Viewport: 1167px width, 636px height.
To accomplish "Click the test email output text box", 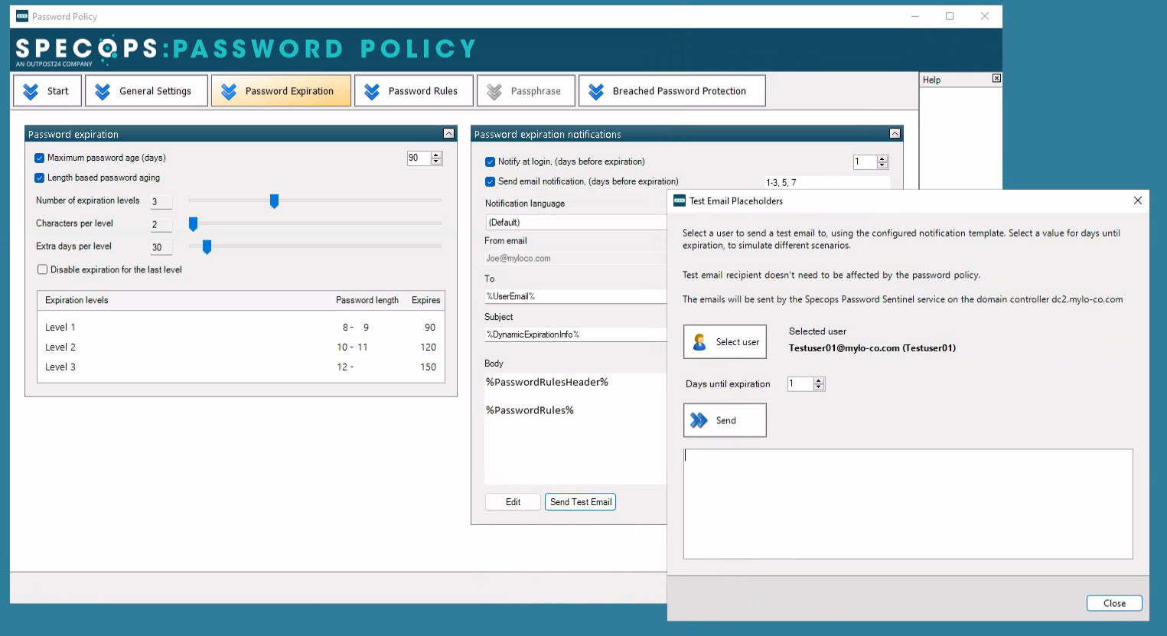I will pyautogui.click(x=908, y=504).
